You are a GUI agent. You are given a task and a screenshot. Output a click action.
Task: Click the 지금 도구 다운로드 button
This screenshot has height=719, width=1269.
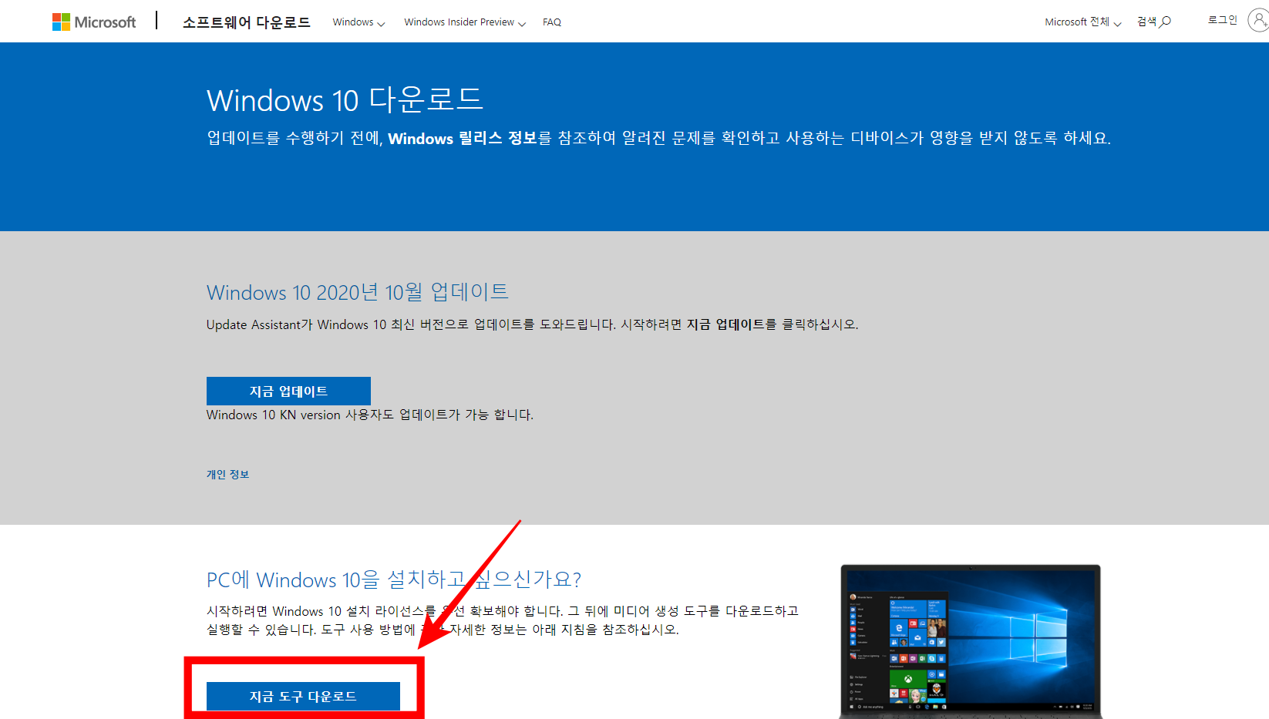click(x=303, y=696)
